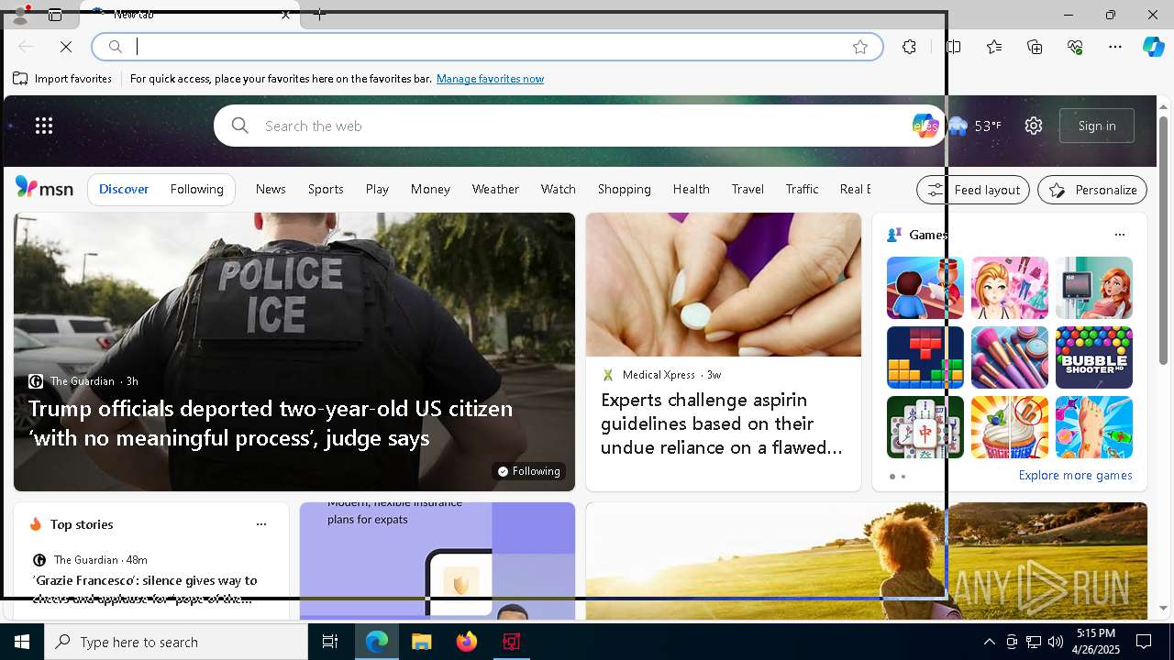Open Copilot icon in search box
1174x660 pixels.
(925, 126)
